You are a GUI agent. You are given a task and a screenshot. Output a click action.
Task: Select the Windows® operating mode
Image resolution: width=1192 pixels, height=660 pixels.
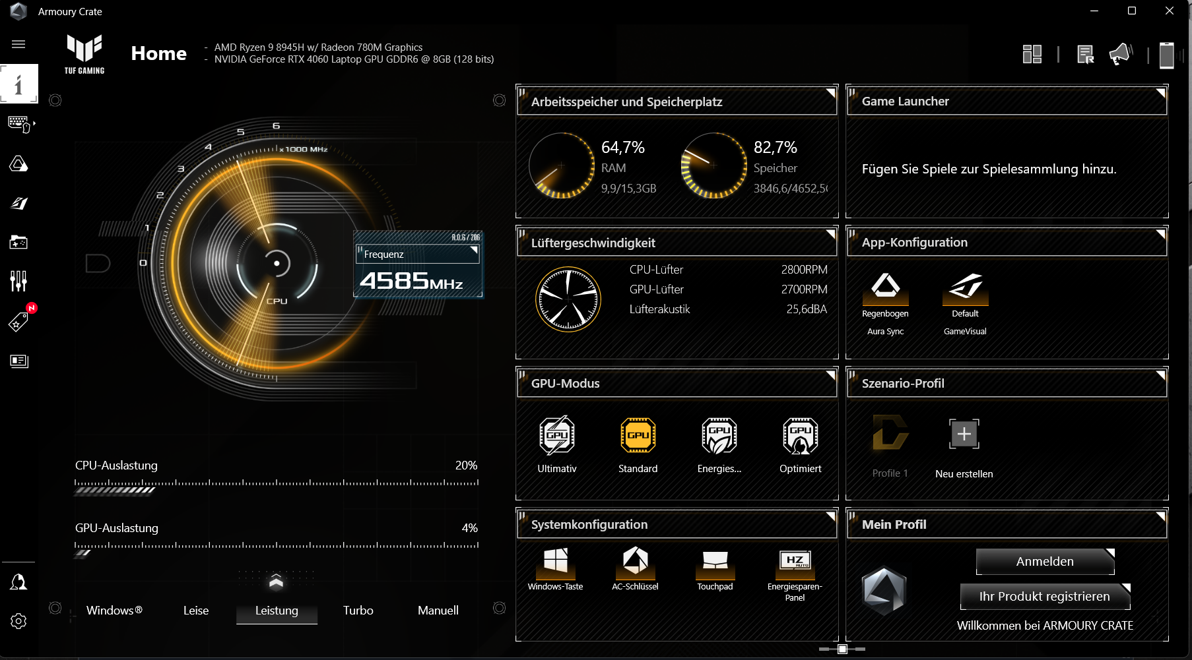pos(114,611)
